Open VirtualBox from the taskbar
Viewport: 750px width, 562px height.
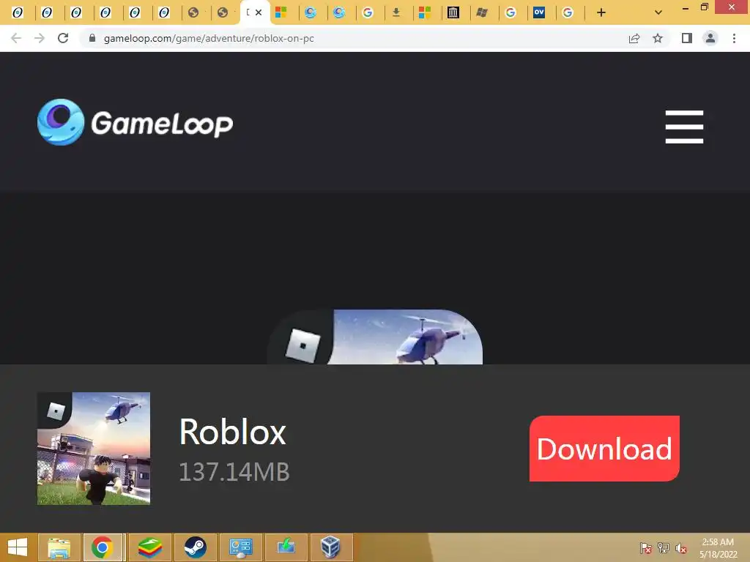pos(330,547)
